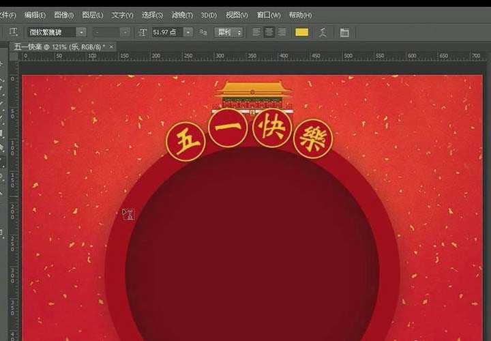Select right align text option

pyautogui.click(x=282, y=32)
